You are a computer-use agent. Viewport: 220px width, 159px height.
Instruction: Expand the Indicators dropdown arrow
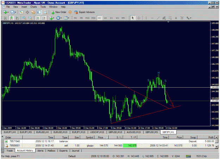tap(54, 18)
